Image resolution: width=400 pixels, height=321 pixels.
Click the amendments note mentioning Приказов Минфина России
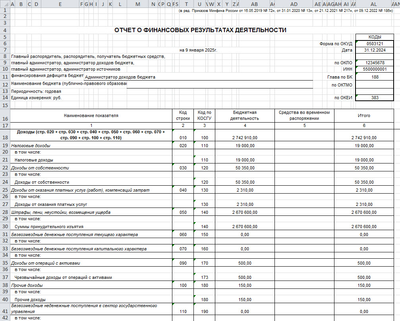pos(286,10)
